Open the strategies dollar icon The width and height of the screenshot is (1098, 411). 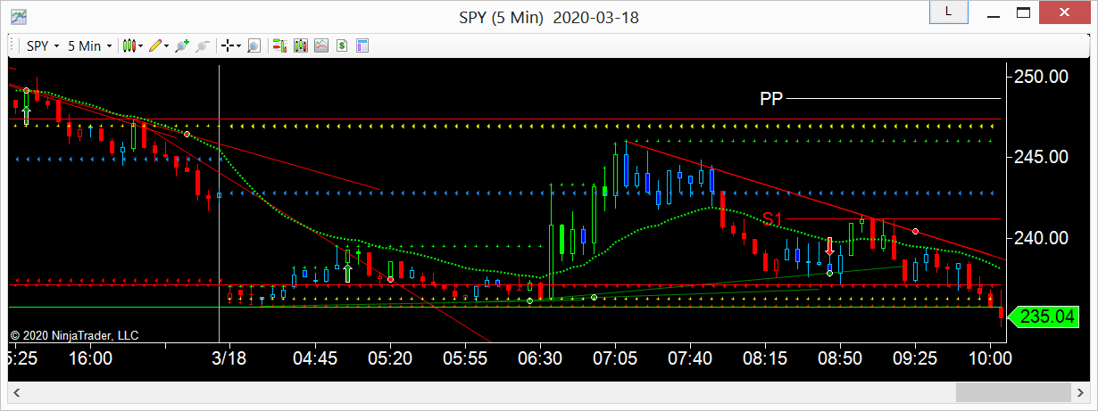click(x=341, y=45)
